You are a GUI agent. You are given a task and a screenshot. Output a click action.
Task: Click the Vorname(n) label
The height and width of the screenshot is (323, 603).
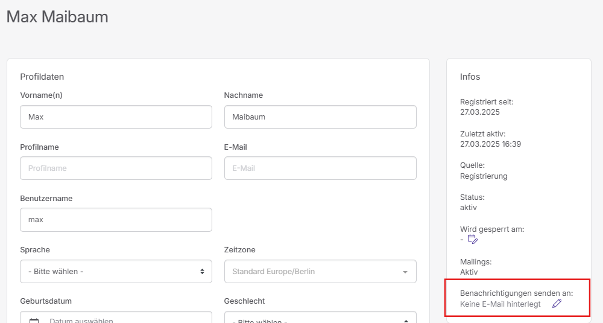pyautogui.click(x=41, y=95)
